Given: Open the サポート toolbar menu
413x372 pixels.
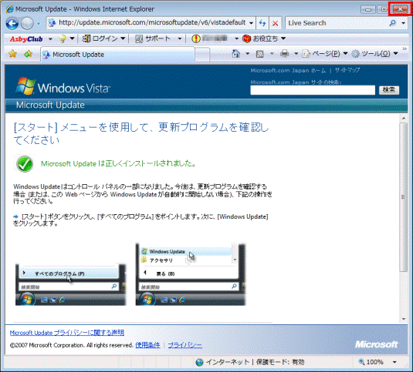Looking at the screenshot, I should tap(158, 39).
